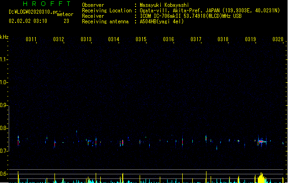Click the Observer label

pyautogui.click(x=93, y=5)
